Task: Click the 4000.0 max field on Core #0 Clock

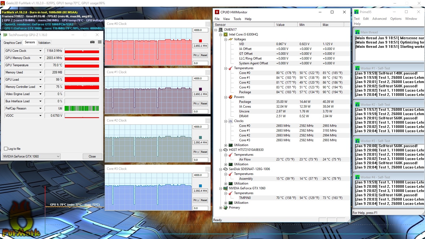Action: (x=200, y=30)
